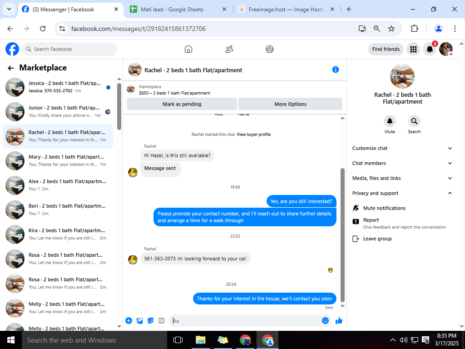Open Mary conversation in list
Screen dimensions: 465x349
(x=58, y=160)
